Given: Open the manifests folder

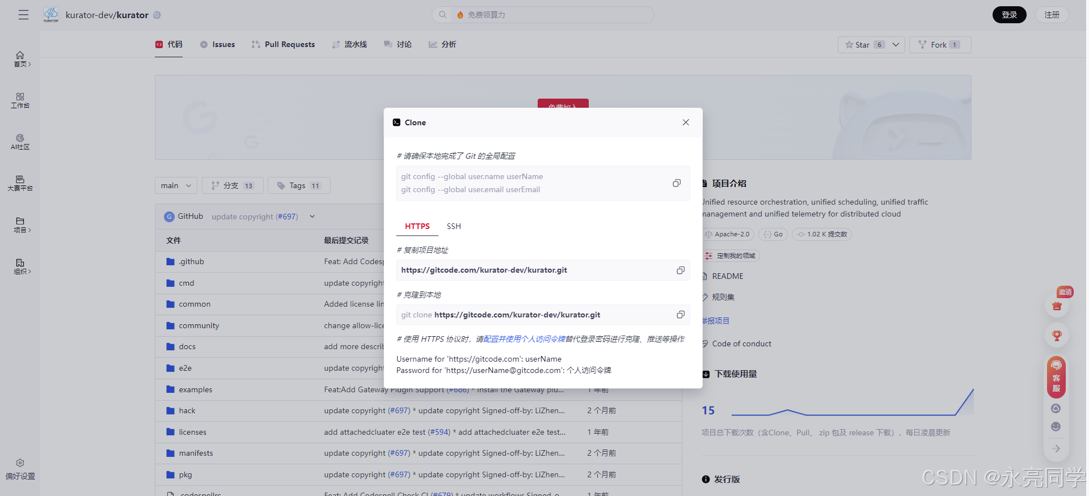Looking at the screenshot, I should [196, 453].
